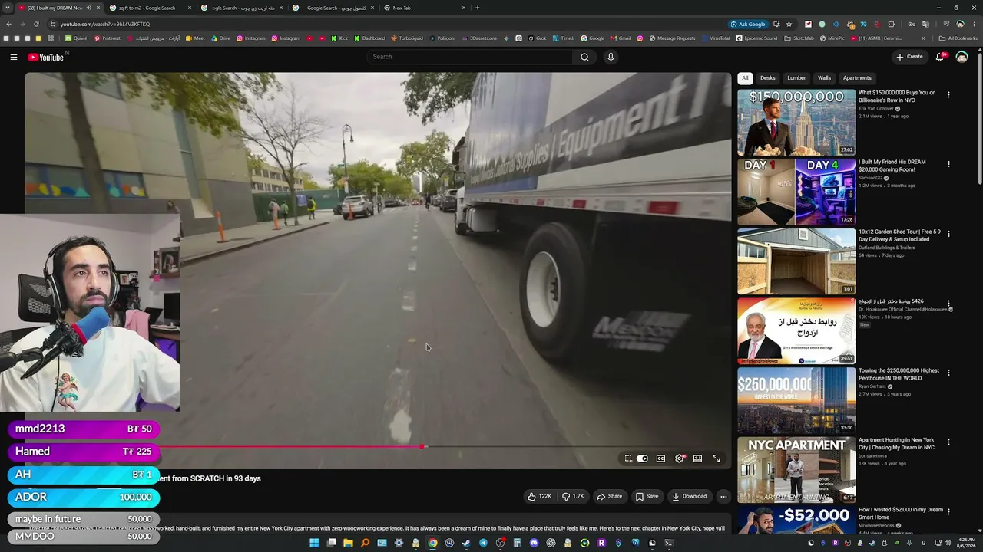Switch video to theater mode
This screenshot has width=983, height=552.
tap(697, 458)
